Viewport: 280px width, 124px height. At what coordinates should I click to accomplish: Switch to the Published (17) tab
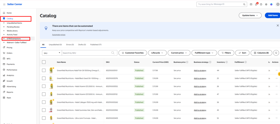click(x=96, y=45)
